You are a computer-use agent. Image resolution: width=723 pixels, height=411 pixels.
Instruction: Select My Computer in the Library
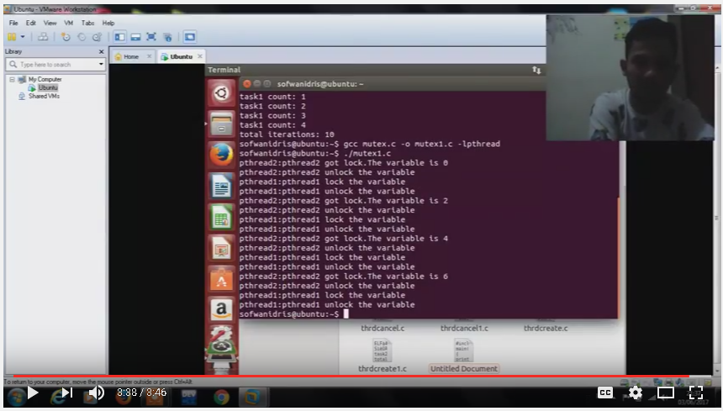45,79
